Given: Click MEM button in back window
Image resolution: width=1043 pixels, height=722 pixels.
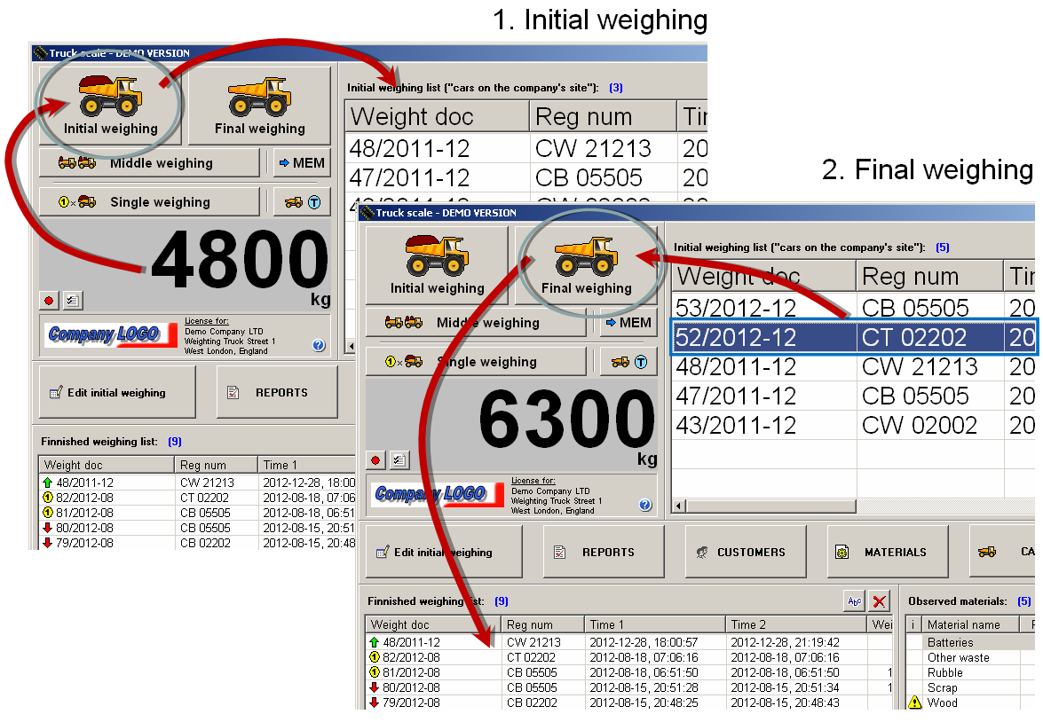Looking at the screenshot, I should click(302, 163).
